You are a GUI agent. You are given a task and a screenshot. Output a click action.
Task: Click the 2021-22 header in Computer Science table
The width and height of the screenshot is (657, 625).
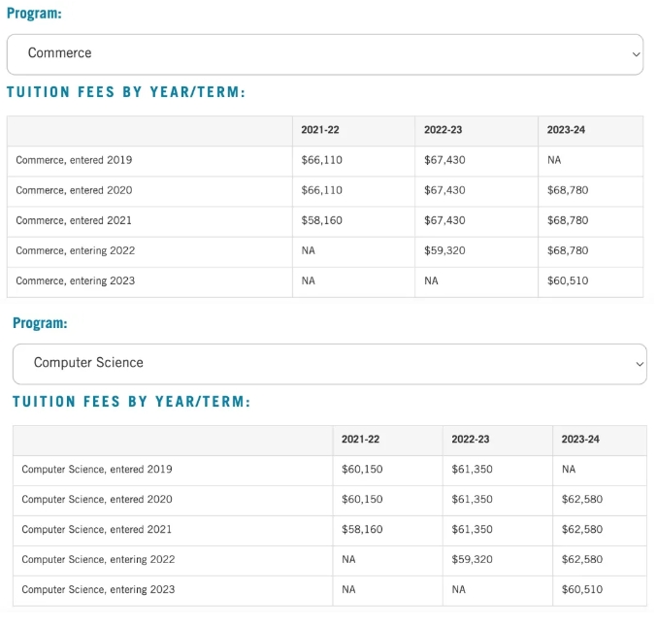click(360, 440)
